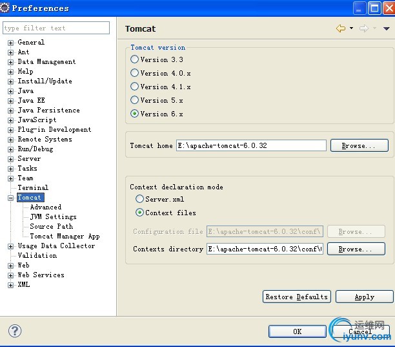Expand the Help tree node
This screenshot has width=395, height=347.
(x=10, y=72)
